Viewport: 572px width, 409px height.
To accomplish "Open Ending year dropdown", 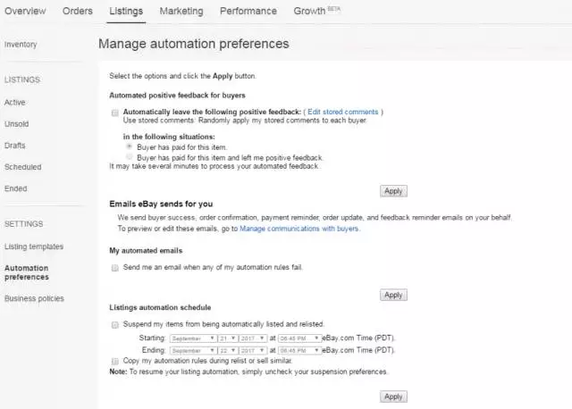I will click(x=253, y=351).
